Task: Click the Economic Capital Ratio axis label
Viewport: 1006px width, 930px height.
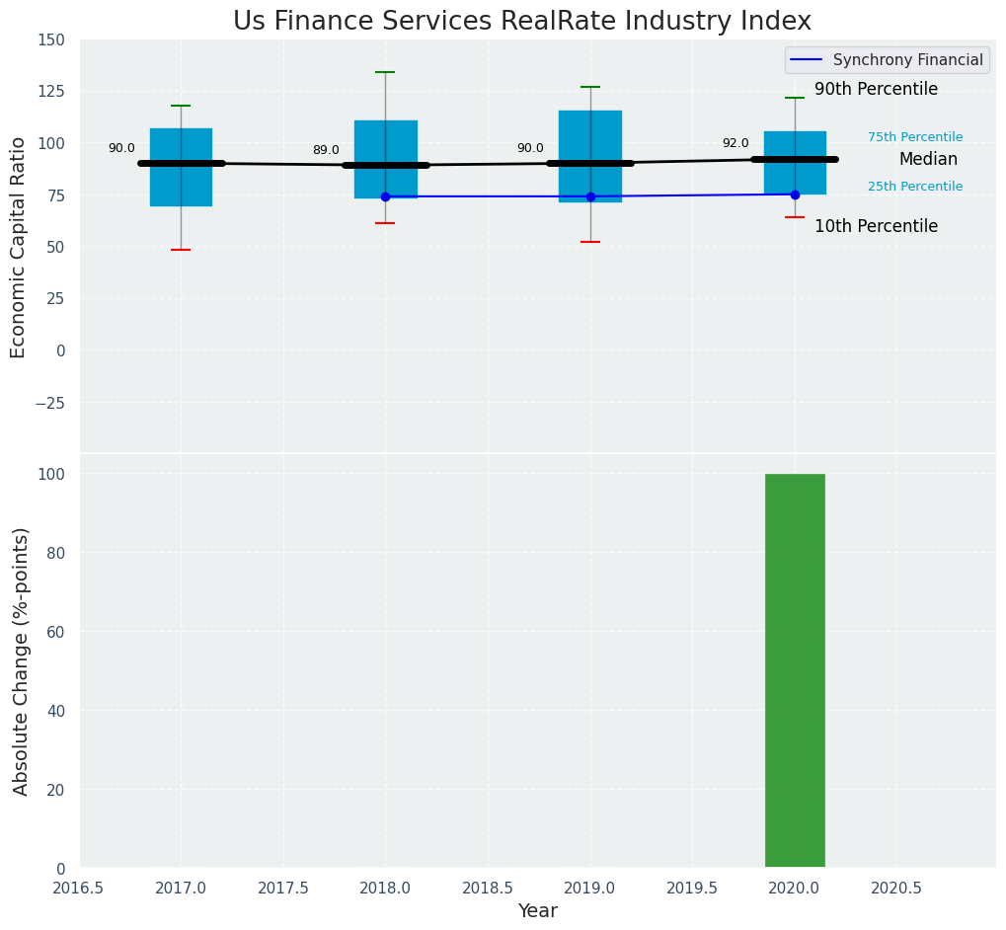Action: [19, 247]
